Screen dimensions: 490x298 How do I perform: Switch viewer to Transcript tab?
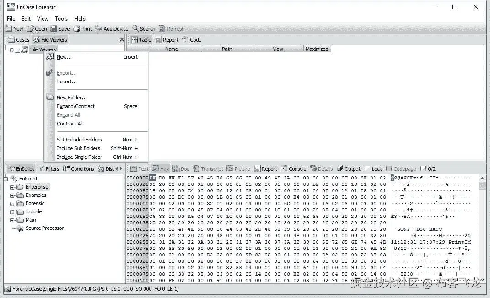coord(208,169)
